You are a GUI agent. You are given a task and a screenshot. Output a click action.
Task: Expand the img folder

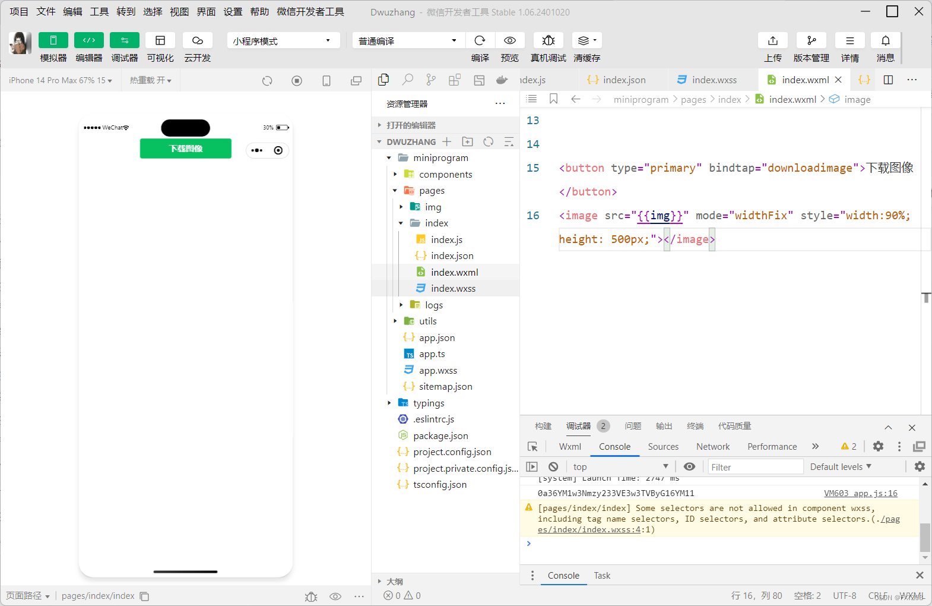pyautogui.click(x=445, y=207)
